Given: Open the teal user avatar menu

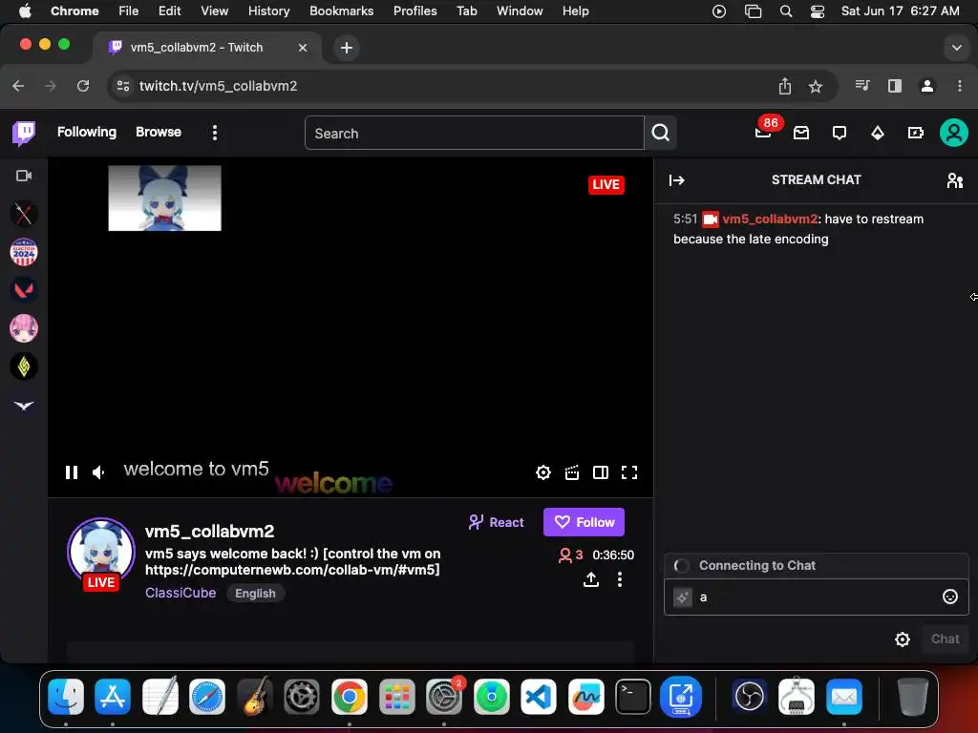Looking at the screenshot, I should [x=954, y=133].
